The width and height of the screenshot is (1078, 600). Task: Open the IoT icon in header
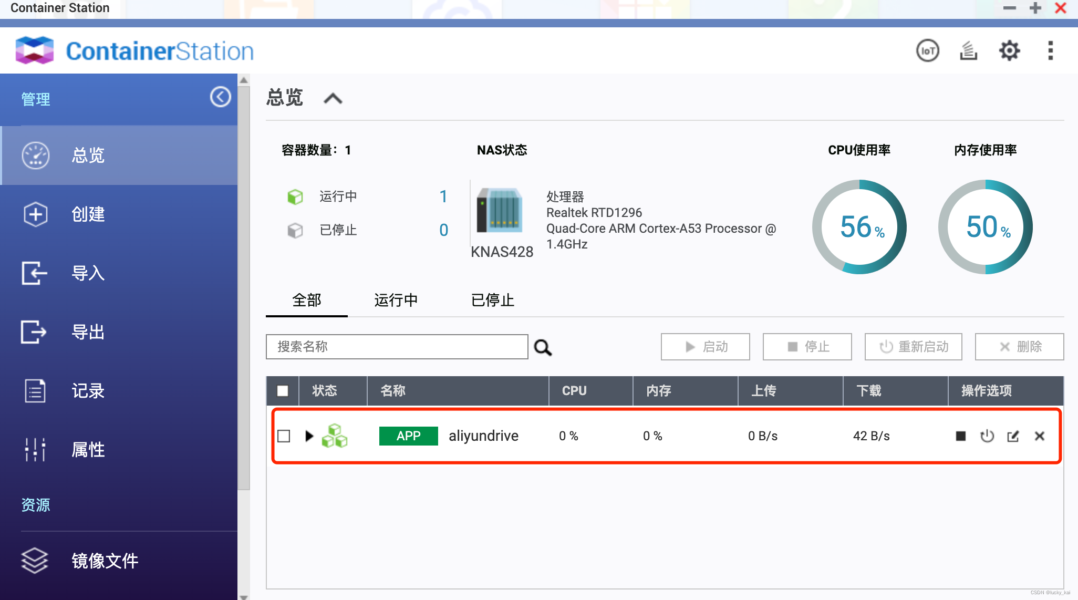[927, 51]
